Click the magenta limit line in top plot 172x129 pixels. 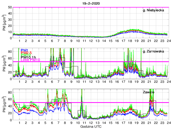pos(81,7)
